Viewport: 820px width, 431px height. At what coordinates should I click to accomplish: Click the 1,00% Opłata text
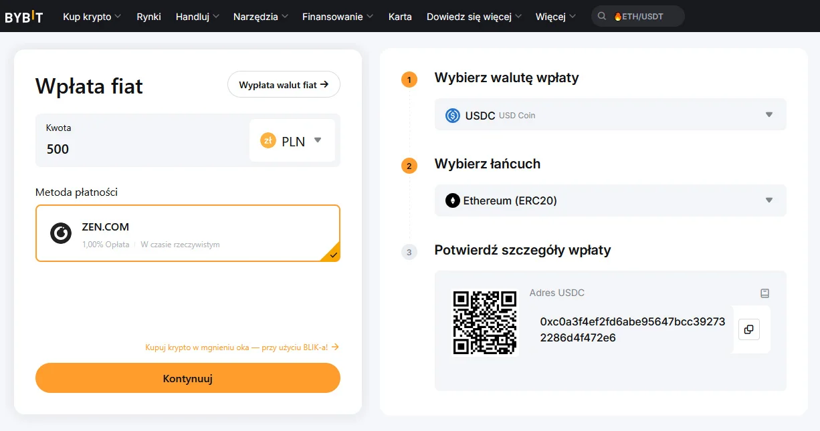coord(106,245)
